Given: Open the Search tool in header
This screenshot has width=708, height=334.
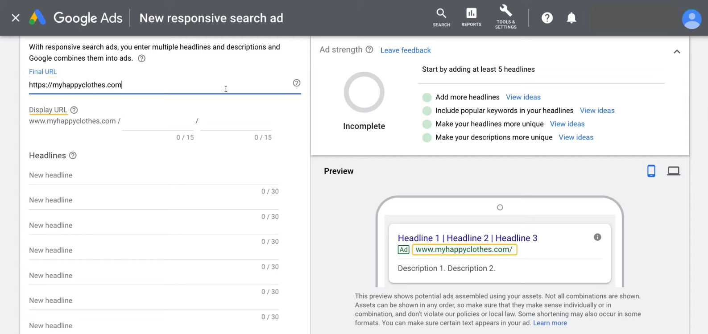Looking at the screenshot, I should point(441,18).
